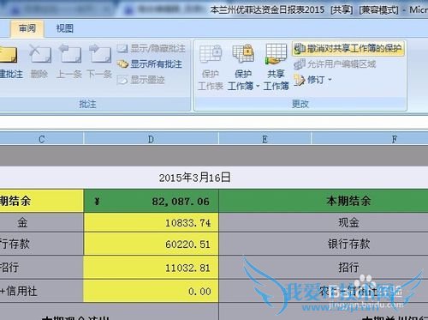Select column F header
Screen dimensions: 428x320
click(370, 139)
